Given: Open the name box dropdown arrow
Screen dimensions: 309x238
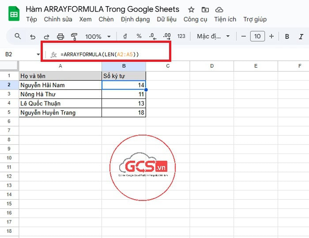Looking at the screenshot, I should point(38,54).
